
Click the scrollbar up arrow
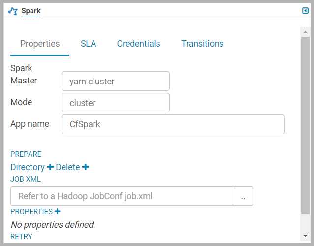coord(305,32)
